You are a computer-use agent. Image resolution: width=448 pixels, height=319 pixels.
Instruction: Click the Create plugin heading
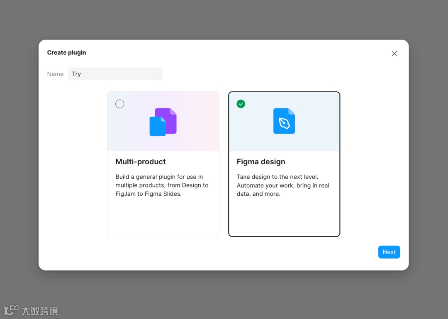pos(66,53)
